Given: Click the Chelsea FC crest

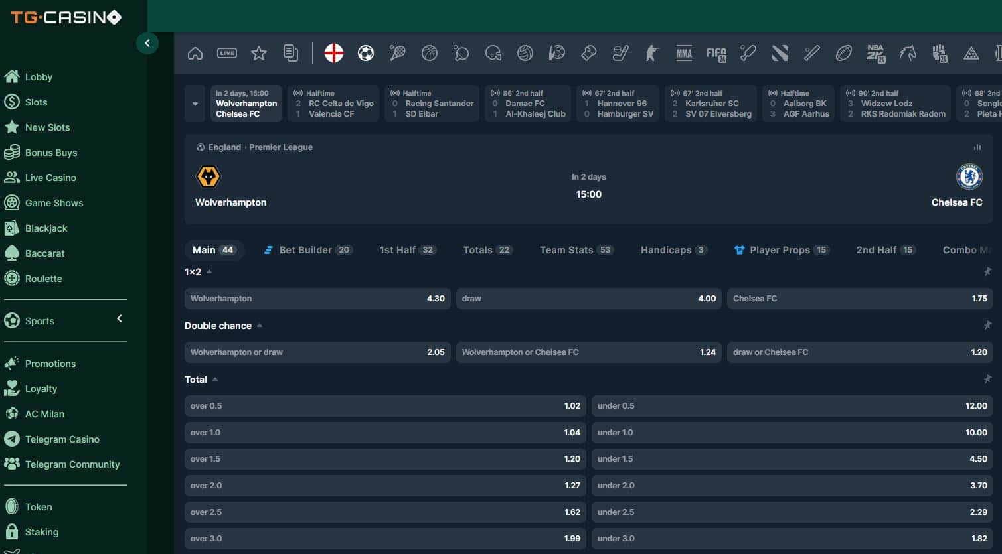Looking at the screenshot, I should (969, 176).
